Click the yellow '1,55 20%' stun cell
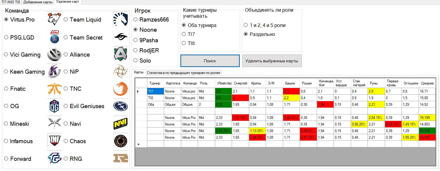The image size is (440, 171). [410, 137]
